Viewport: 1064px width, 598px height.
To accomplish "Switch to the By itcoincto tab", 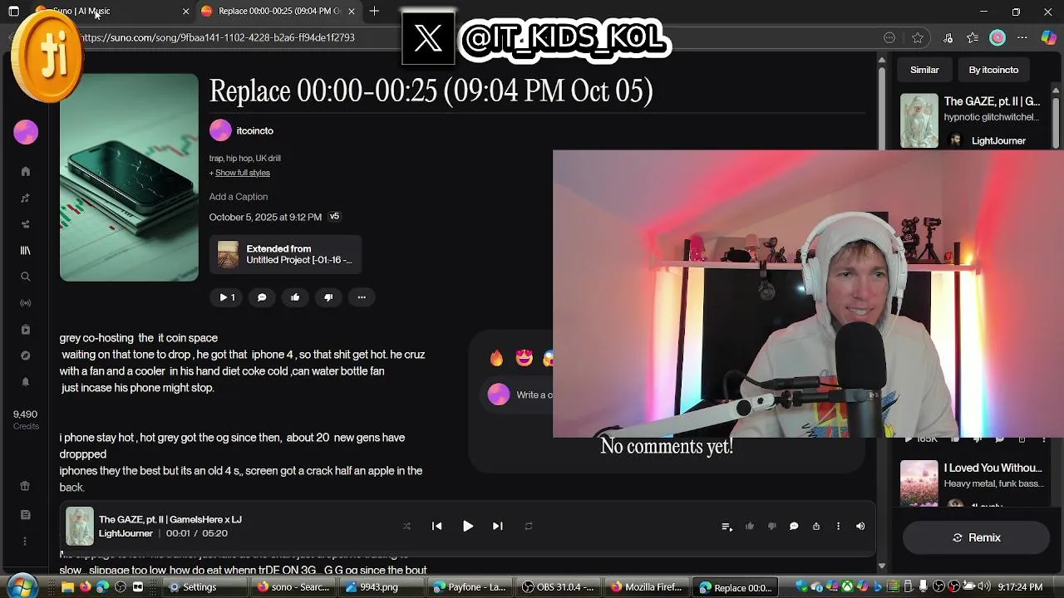I will click(x=993, y=70).
